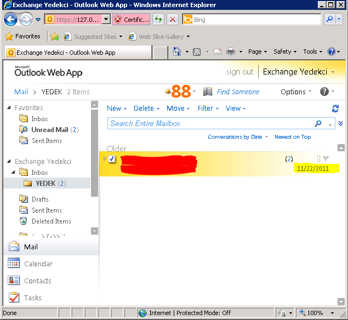Open the zoom level 100% dropdown

(332, 313)
